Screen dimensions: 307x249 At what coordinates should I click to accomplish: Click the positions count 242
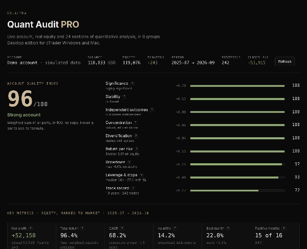(226, 63)
